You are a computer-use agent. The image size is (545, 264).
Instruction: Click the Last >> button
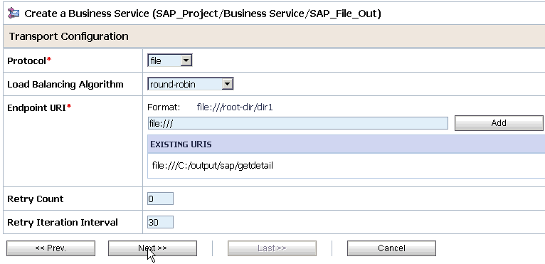272,248
